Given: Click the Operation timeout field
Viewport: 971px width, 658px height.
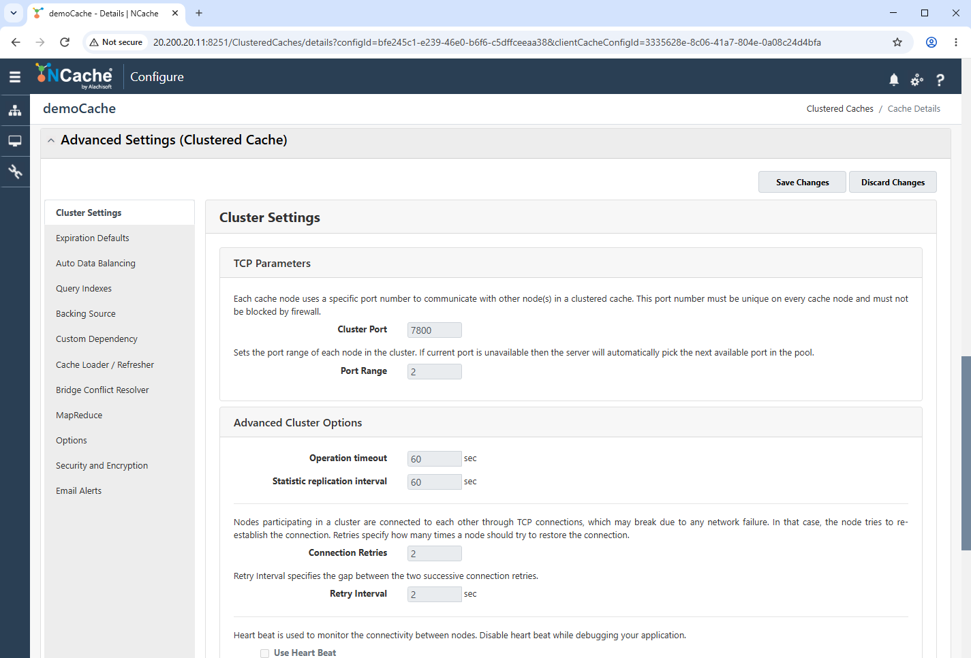Looking at the screenshot, I should click(435, 458).
